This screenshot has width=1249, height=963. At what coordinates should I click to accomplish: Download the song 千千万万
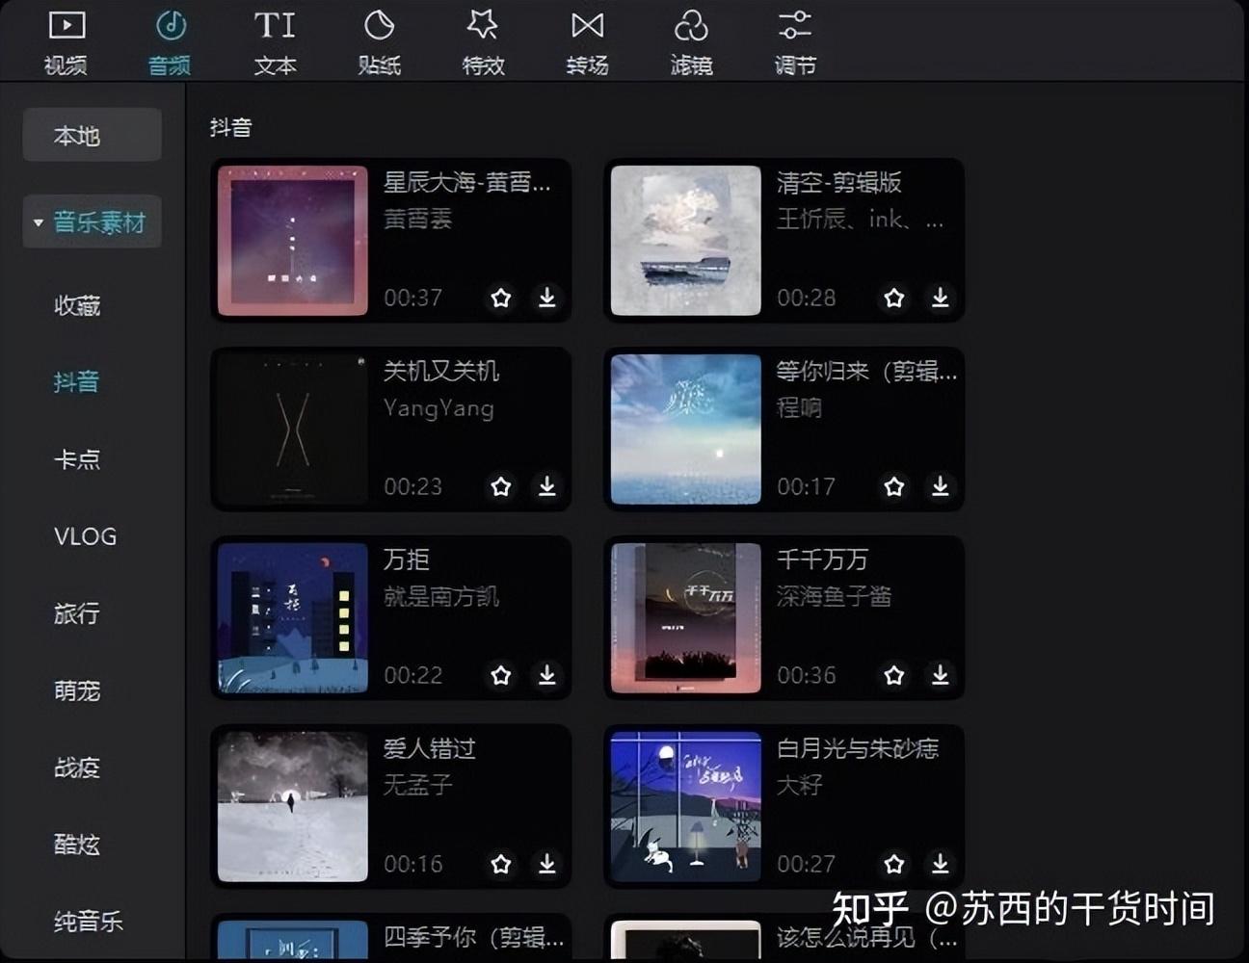pyautogui.click(x=941, y=675)
